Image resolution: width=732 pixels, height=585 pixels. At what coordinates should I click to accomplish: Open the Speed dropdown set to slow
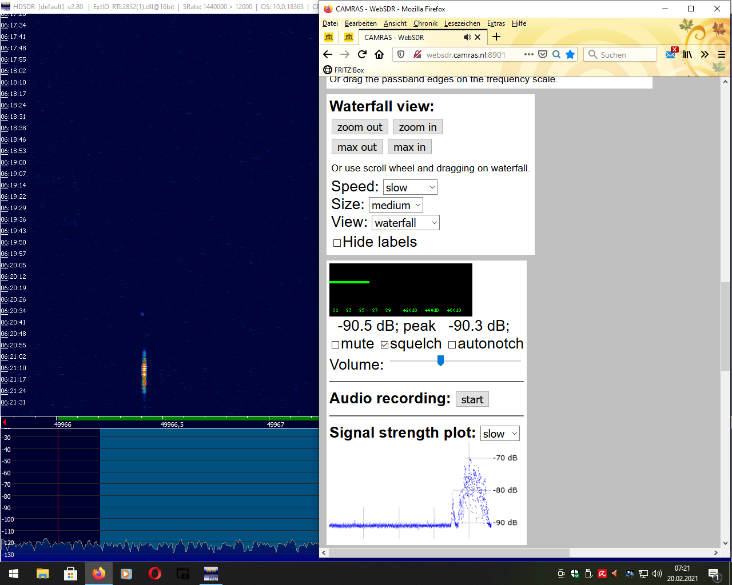410,187
